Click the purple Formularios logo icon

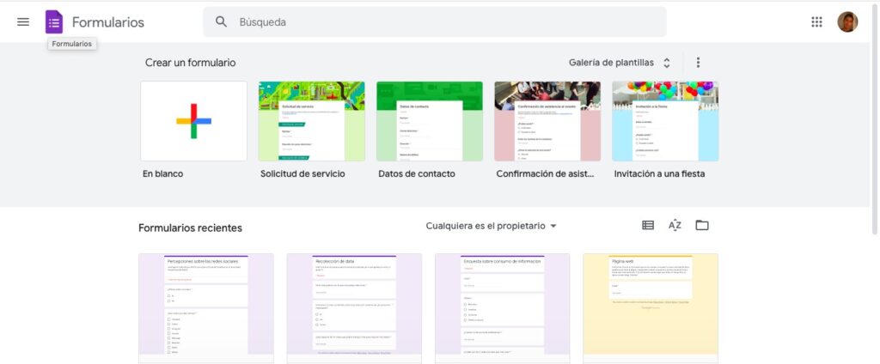point(54,22)
